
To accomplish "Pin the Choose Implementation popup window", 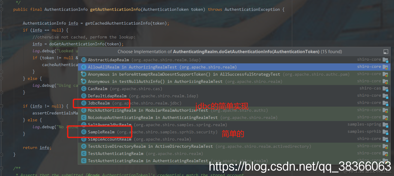I will (x=386, y=52).
